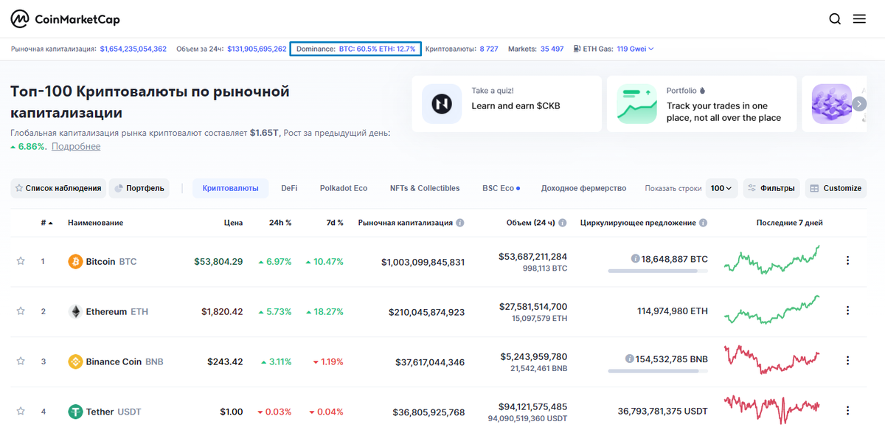The height and width of the screenshot is (433, 885).
Task: Sort by Наименование column header
Action: coord(95,223)
